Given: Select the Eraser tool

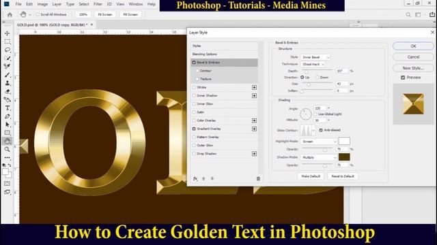Looking at the screenshot, I should 8,91.
